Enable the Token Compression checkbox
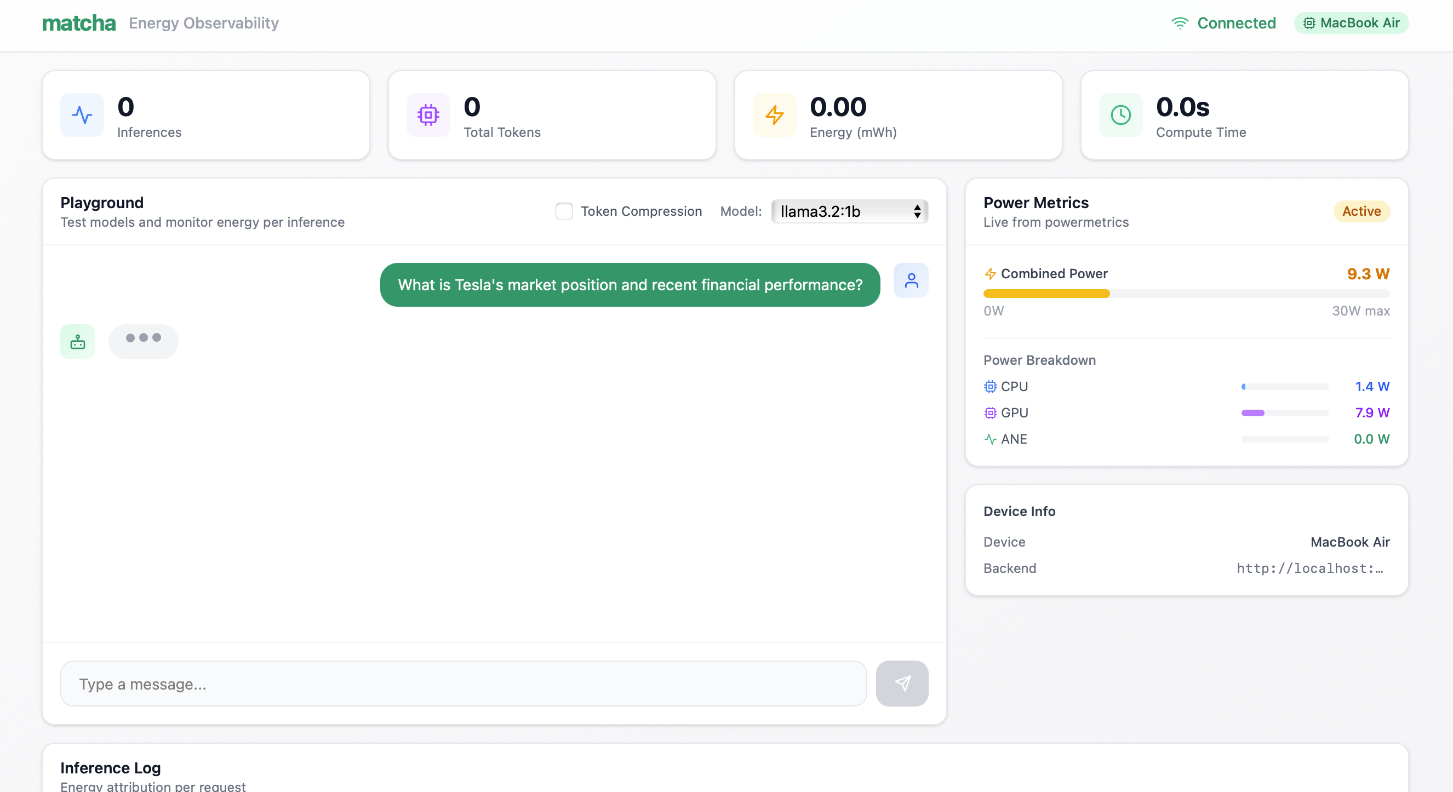The image size is (1453, 792). pos(564,211)
